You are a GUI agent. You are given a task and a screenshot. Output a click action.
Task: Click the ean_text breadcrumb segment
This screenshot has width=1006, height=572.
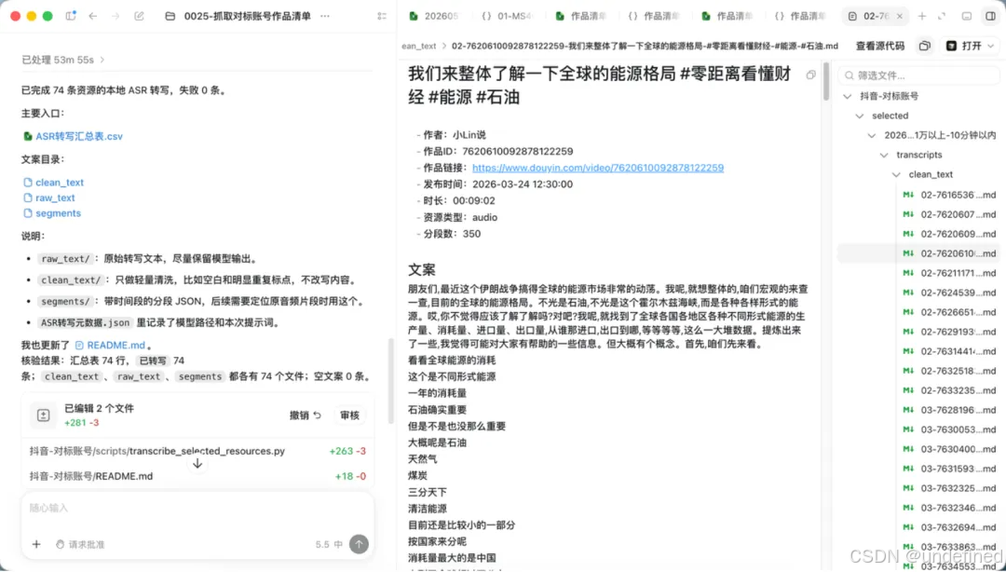419,47
